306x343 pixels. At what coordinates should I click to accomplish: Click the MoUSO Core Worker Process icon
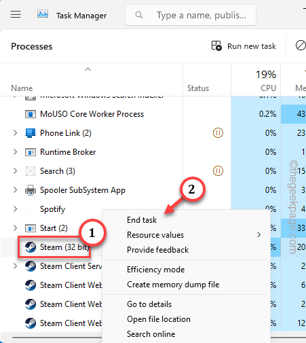tap(31, 114)
